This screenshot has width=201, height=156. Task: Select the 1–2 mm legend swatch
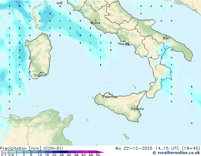20,152
